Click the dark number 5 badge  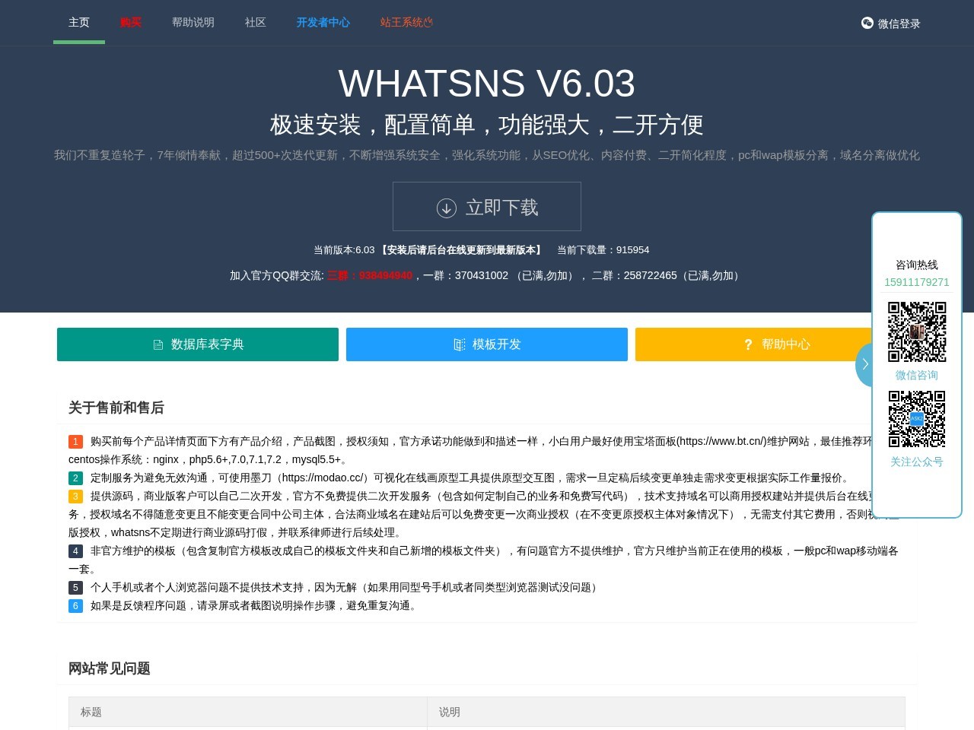click(75, 588)
